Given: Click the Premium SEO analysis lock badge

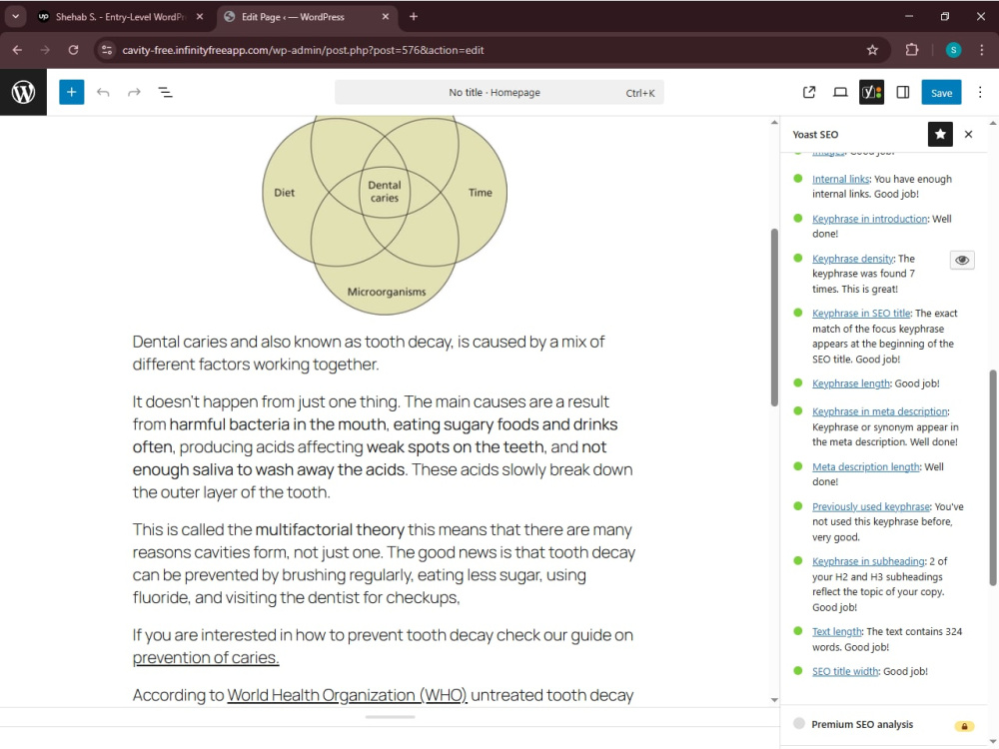Looking at the screenshot, I should (x=964, y=726).
